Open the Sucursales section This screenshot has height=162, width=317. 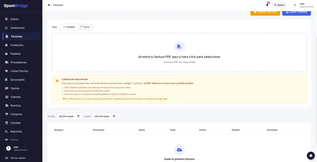click(x=21, y=80)
